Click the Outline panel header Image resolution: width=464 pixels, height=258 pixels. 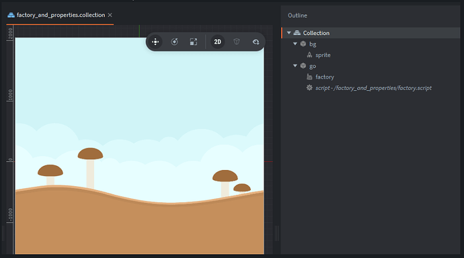(297, 15)
